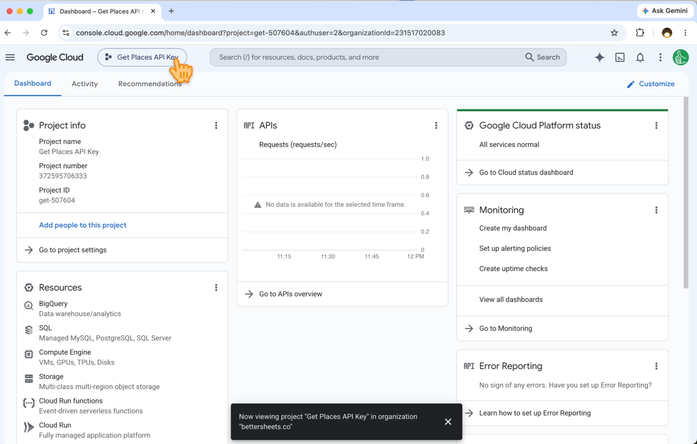Open the notifications bell
This screenshot has height=444, width=697.
[x=640, y=57]
